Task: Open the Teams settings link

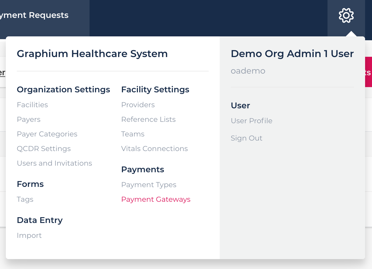Action: click(x=133, y=134)
